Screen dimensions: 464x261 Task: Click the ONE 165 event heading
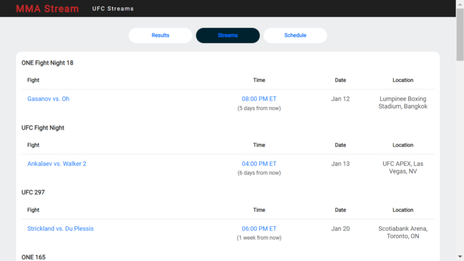click(33, 257)
